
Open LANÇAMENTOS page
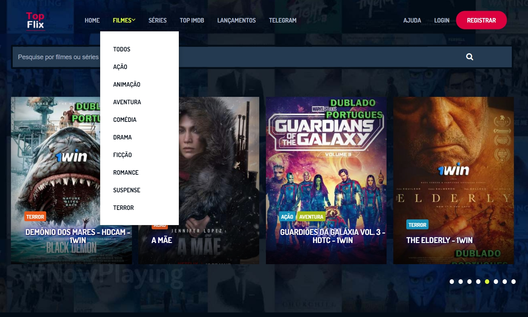pyautogui.click(x=236, y=20)
